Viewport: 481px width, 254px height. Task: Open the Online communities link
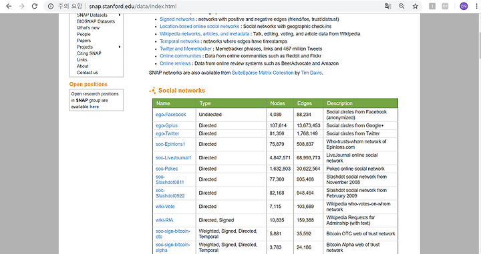pyautogui.click(x=180, y=56)
